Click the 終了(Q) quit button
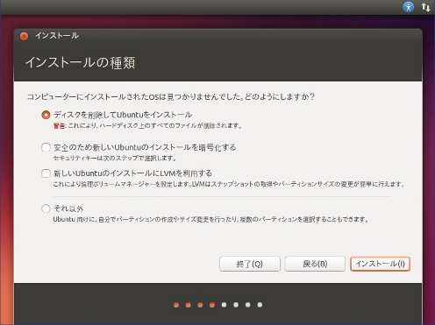Screen dimensions: 435x325 (x=250, y=264)
